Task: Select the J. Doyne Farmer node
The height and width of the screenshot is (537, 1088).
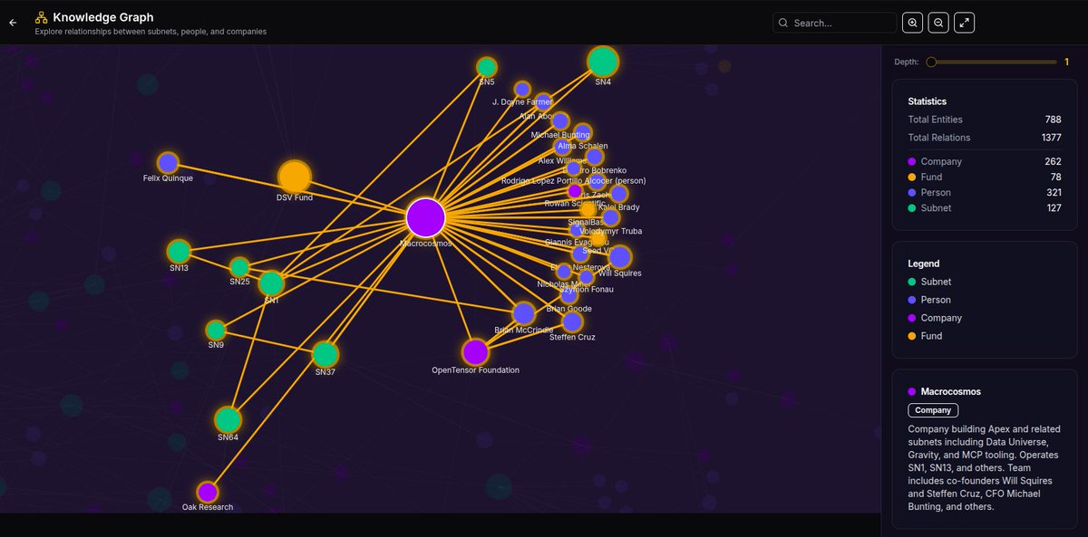Action: click(522, 89)
